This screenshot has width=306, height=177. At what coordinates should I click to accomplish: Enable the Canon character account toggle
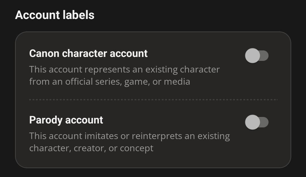[x=256, y=56]
